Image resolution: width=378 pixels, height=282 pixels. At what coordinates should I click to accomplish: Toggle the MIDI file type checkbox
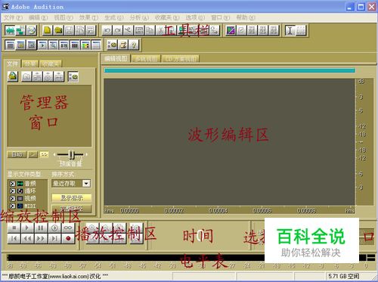(x=12, y=206)
